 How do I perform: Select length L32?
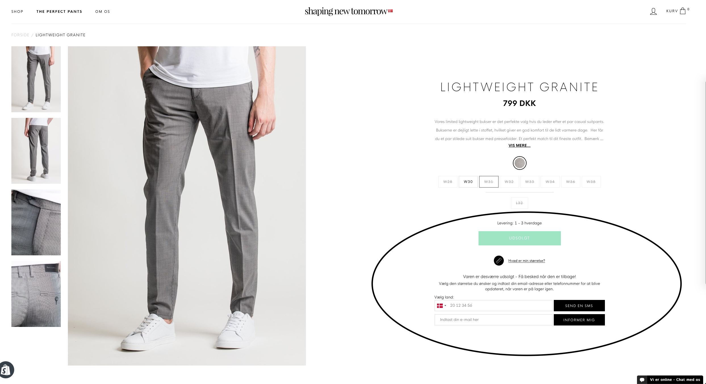[x=519, y=203]
